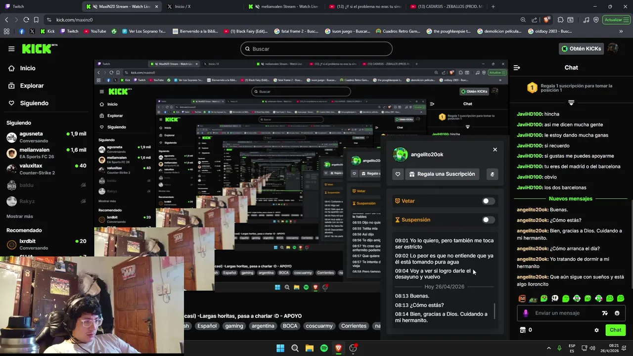
Task: Open the sidebar panel toggle icon
Action: 570,20
